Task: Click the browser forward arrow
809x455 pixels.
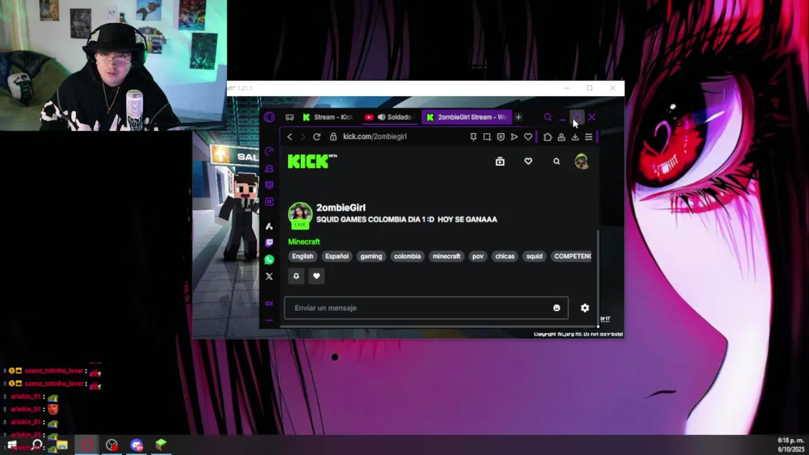Action: [x=303, y=136]
